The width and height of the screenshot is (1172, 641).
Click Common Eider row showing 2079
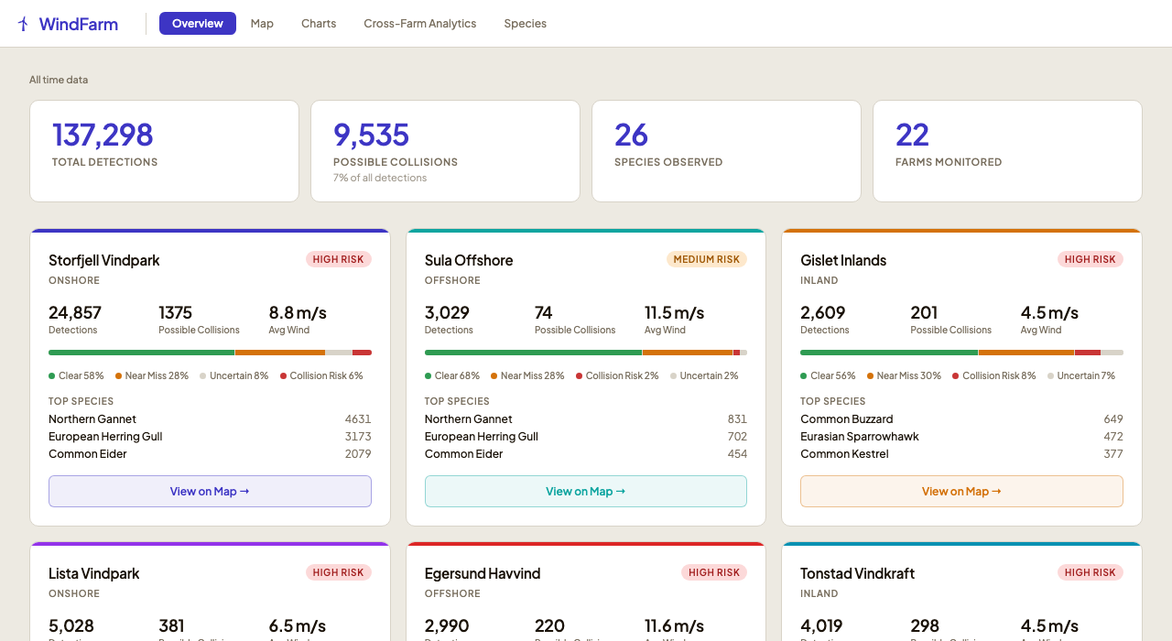point(210,454)
